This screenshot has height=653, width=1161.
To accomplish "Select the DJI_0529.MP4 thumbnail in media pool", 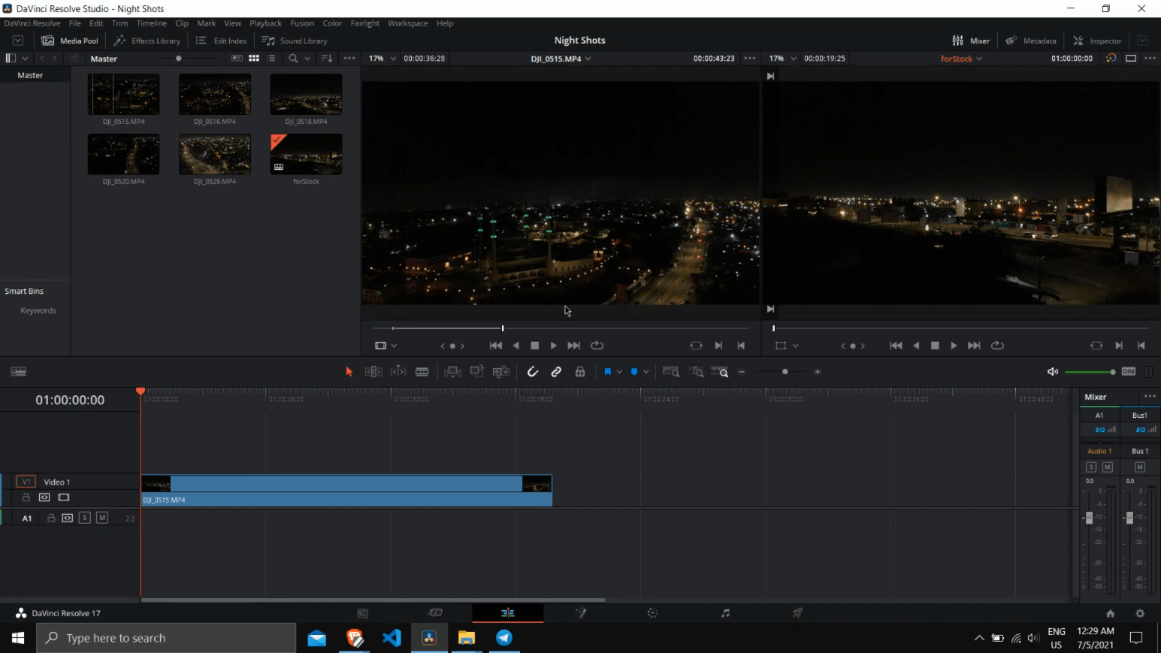I will [215, 155].
